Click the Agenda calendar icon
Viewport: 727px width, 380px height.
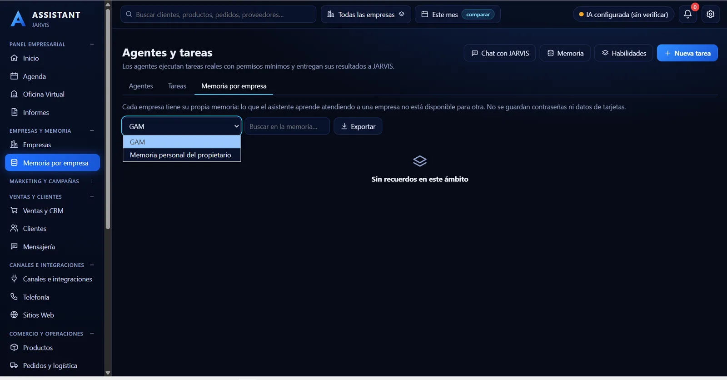coord(14,76)
